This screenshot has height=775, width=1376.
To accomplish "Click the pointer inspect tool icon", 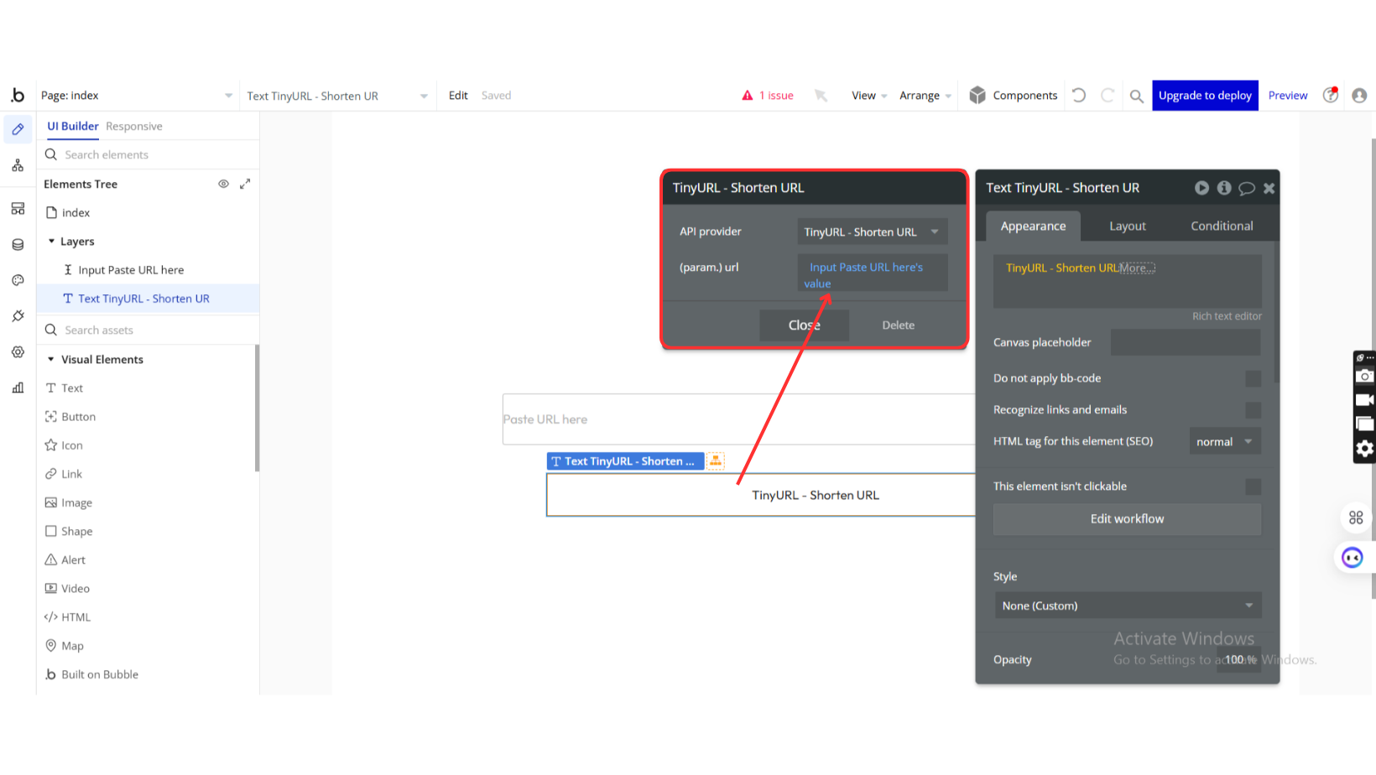I will (821, 96).
